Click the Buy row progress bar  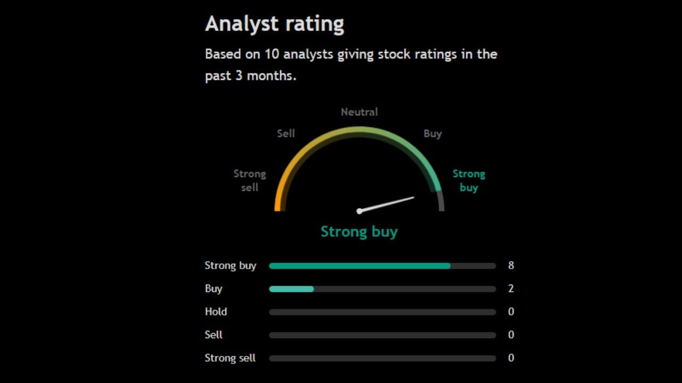pos(382,289)
